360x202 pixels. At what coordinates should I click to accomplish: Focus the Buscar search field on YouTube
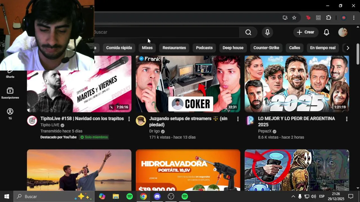click(166, 32)
